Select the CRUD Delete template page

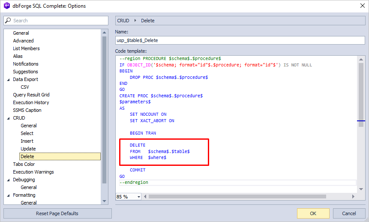click(60, 156)
